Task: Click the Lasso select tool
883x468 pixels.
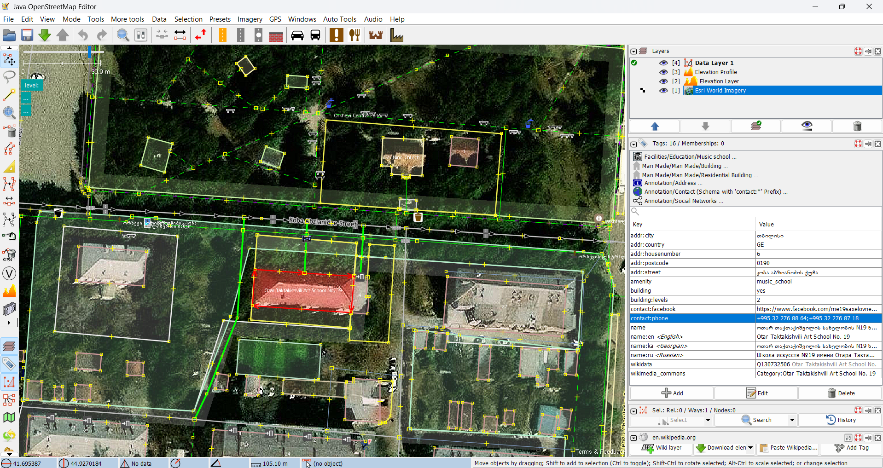Action: click(9, 77)
